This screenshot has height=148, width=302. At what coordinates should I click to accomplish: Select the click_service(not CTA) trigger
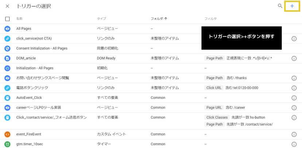[34, 39]
